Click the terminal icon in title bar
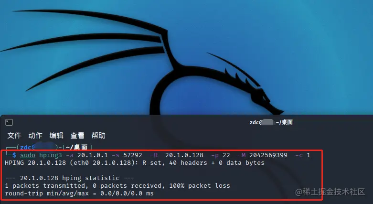 (x=9, y=122)
